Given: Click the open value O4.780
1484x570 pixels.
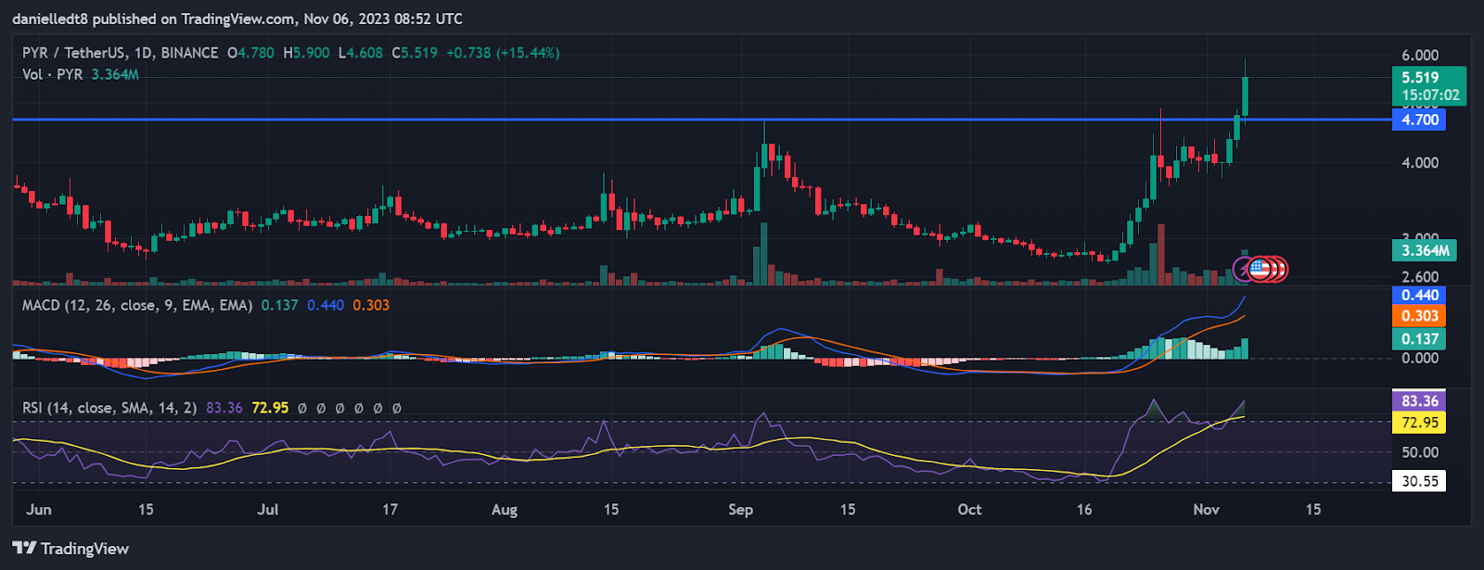Looking at the screenshot, I should pyautogui.click(x=250, y=53).
